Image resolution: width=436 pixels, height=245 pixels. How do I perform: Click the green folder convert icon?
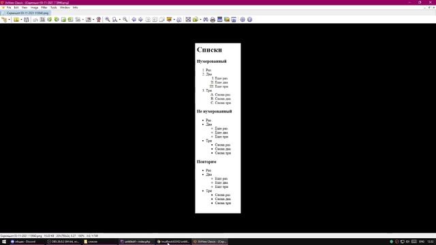(196, 20)
